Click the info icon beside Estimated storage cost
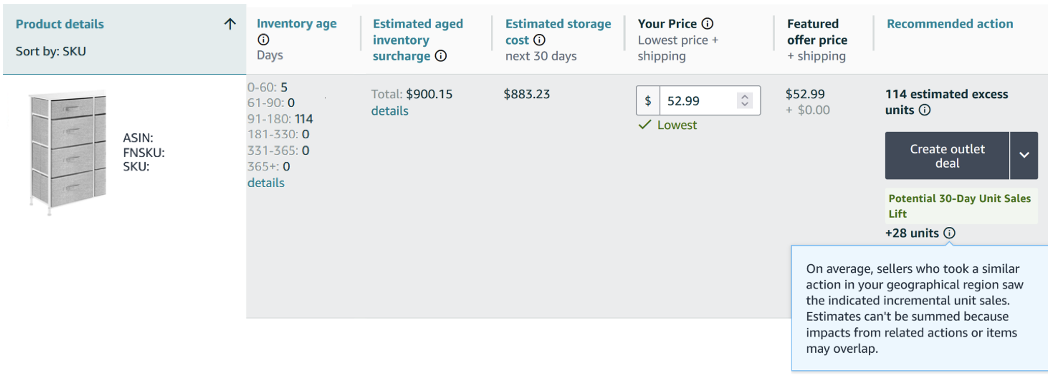 pos(539,40)
